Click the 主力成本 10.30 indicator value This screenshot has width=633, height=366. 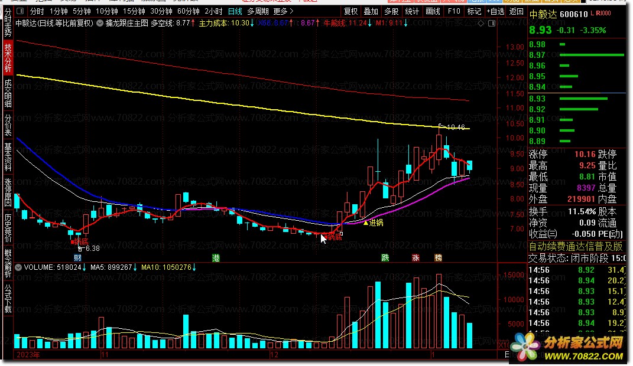pyautogui.click(x=226, y=24)
